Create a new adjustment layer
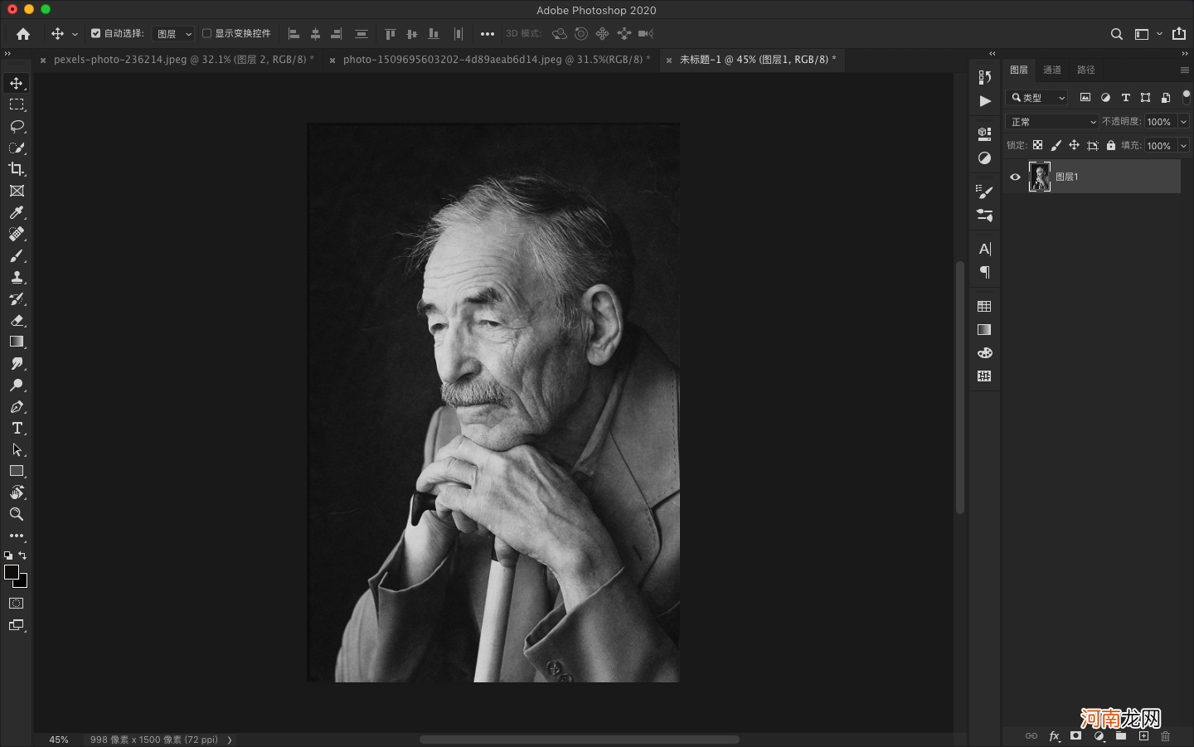1194x747 pixels. click(x=1099, y=736)
